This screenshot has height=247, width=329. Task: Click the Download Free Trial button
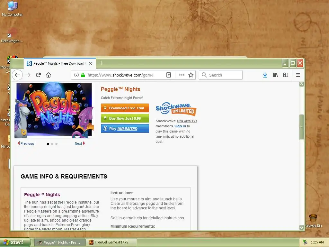125,108
